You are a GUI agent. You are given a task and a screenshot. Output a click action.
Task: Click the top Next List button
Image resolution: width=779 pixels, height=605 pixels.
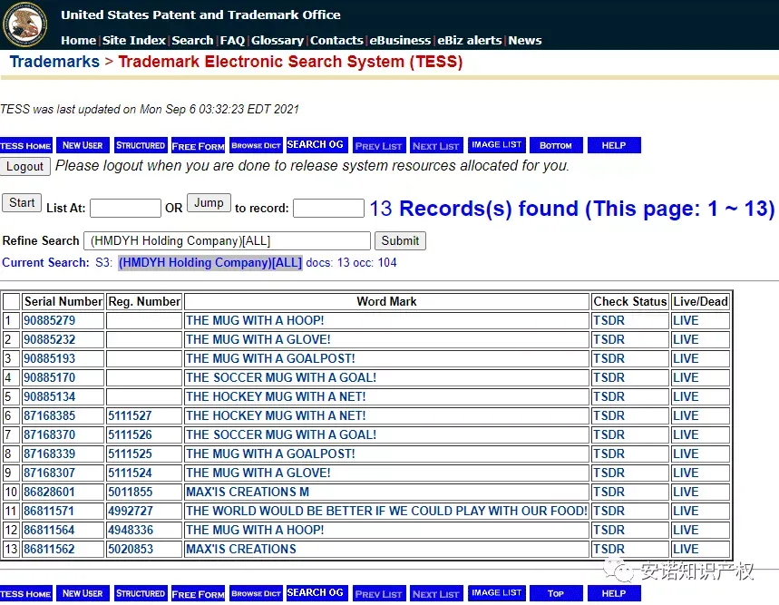(x=435, y=145)
